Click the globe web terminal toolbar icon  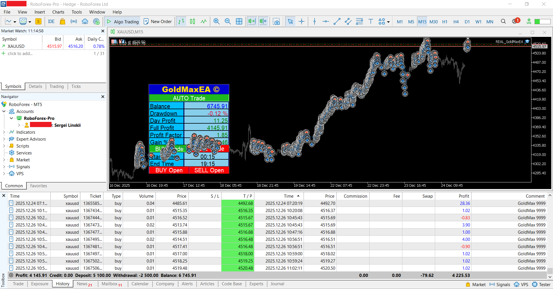(96, 22)
